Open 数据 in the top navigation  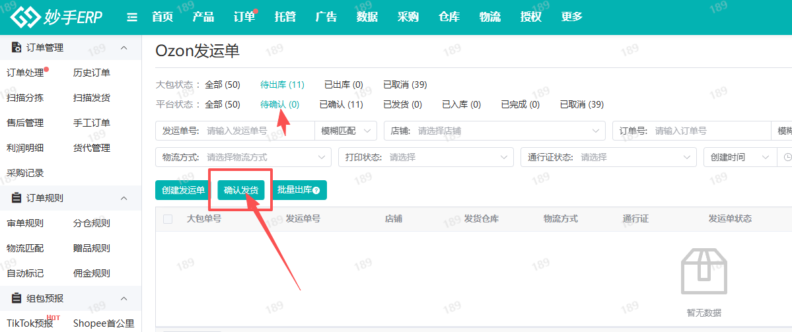coord(367,17)
